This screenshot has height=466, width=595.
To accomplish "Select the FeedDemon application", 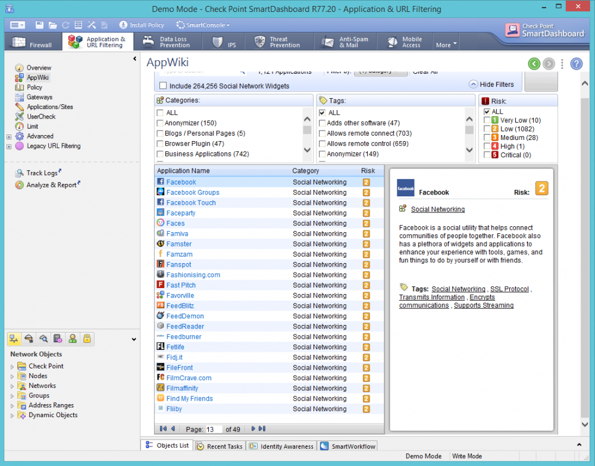I will 185,316.
